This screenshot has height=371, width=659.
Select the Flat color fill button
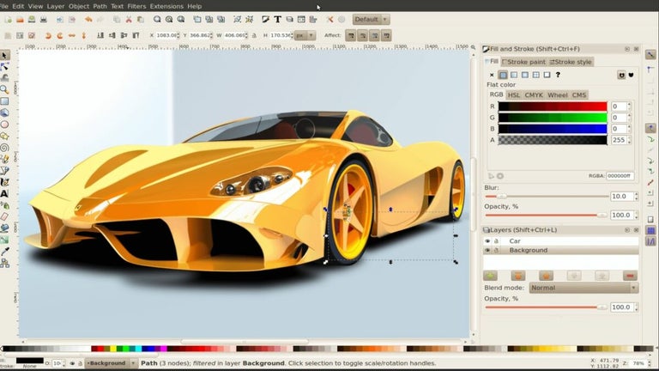pos(503,75)
